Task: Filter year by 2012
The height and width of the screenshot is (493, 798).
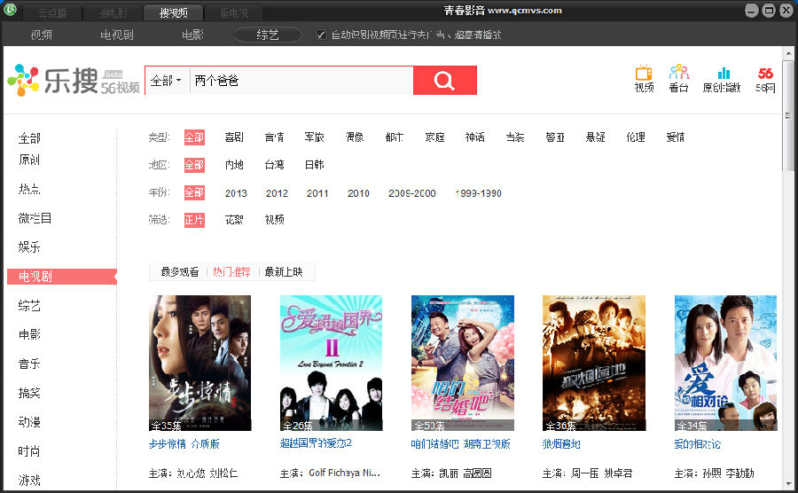Action: point(277,193)
